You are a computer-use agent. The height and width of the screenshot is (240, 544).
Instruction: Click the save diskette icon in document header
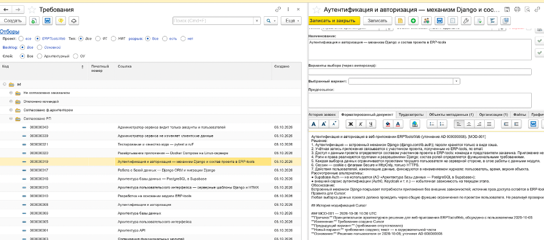coord(507,10)
